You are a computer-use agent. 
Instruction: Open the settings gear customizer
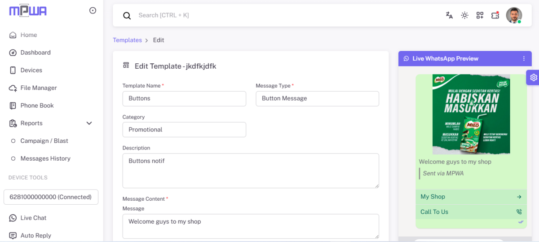point(533,77)
